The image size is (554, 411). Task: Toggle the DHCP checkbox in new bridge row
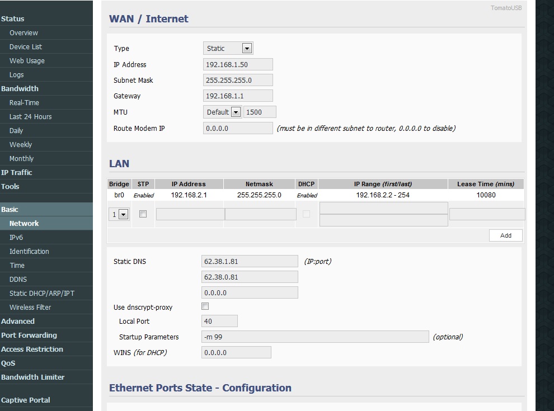[x=306, y=214]
